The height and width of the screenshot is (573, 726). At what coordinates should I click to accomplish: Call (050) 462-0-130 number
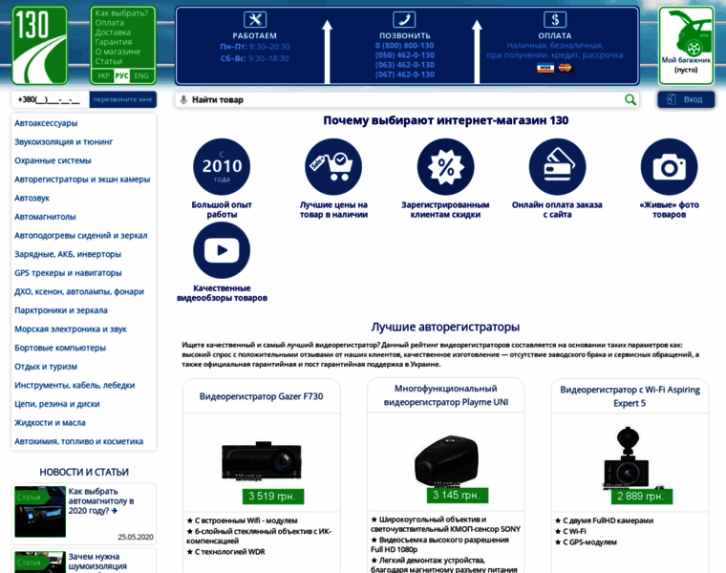[x=405, y=55]
